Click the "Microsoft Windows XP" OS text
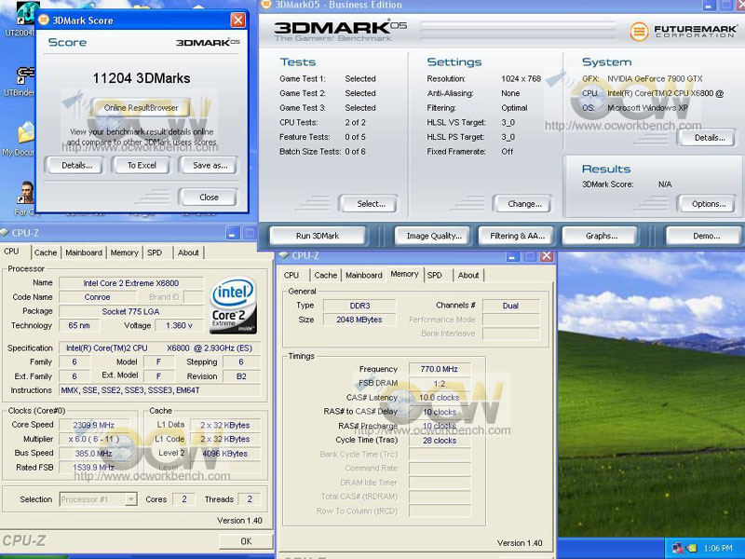Screen dimensions: 745x559 click(647, 108)
